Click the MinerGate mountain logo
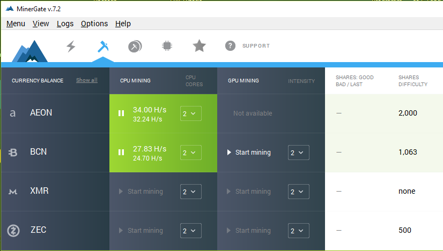The image size is (443, 251). tap(30, 51)
